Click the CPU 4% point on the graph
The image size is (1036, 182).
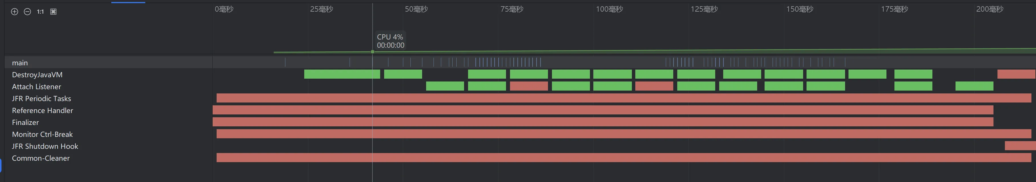click(372, 52)
